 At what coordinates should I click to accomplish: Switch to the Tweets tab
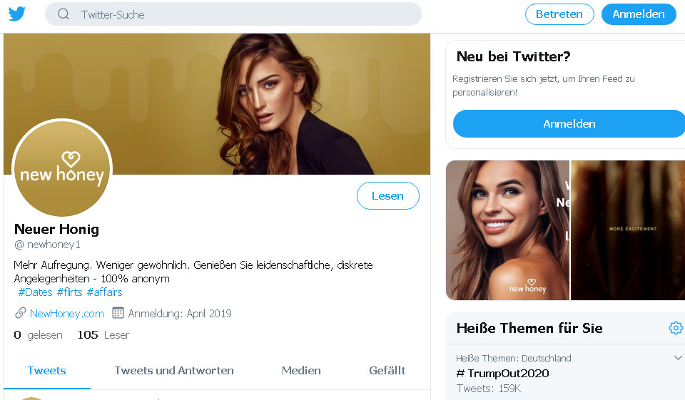pos(46,370)
